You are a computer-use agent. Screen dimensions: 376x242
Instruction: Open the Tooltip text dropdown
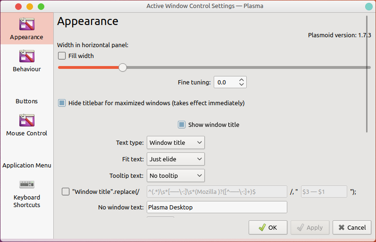tap(175, 175)
